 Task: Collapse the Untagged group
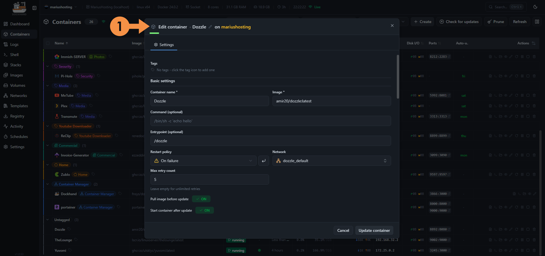(x=48, y=220)
